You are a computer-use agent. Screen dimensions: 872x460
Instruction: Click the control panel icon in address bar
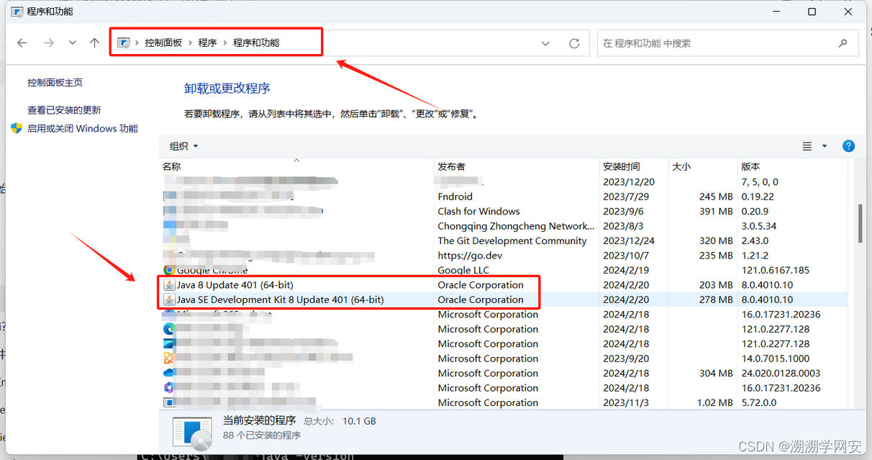pyautogui.click(x=124, y=43)
